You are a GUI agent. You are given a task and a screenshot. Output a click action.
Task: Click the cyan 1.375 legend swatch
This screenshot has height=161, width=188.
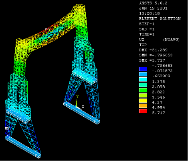pos(143,80)
